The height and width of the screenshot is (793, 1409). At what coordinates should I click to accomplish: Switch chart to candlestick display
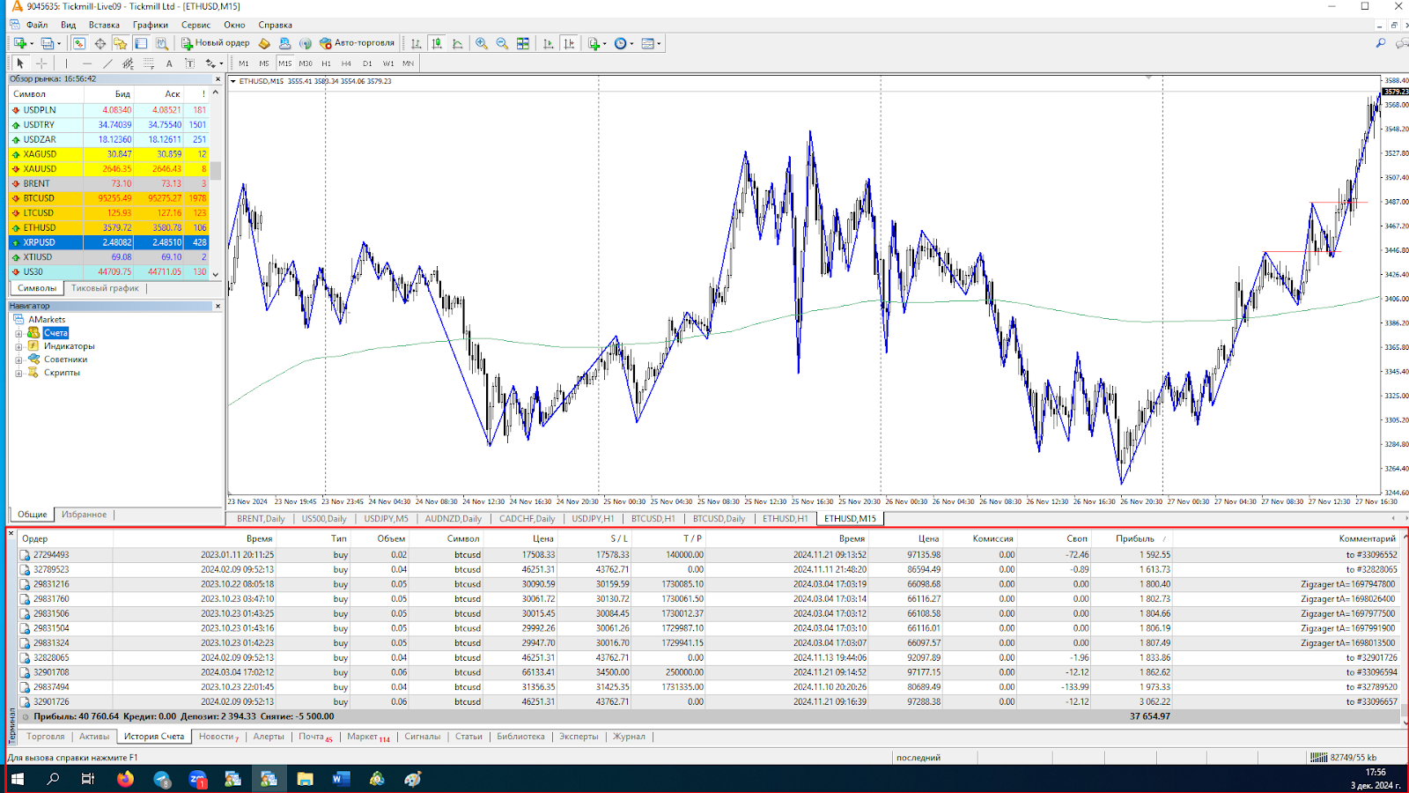(437, 43)
